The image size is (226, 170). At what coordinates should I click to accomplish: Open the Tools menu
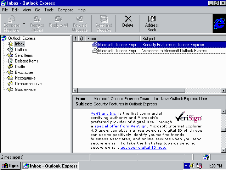(49, 10)
